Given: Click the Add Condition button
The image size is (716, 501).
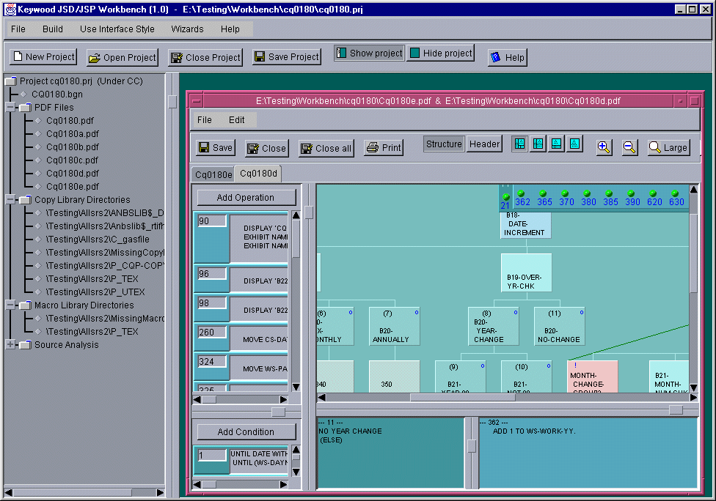Looking at the screenshot, I should (x=246, y=431).
